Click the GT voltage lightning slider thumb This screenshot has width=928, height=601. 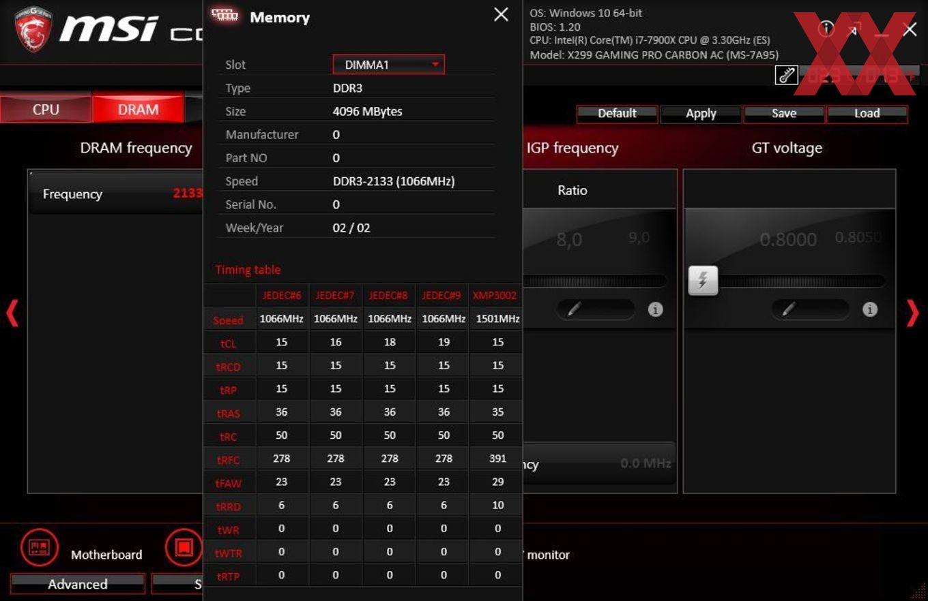703,280
